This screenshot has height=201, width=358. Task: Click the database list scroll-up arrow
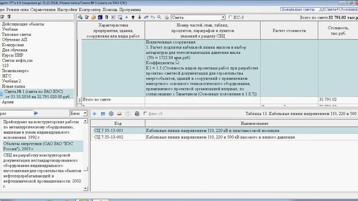coord(86,121)
